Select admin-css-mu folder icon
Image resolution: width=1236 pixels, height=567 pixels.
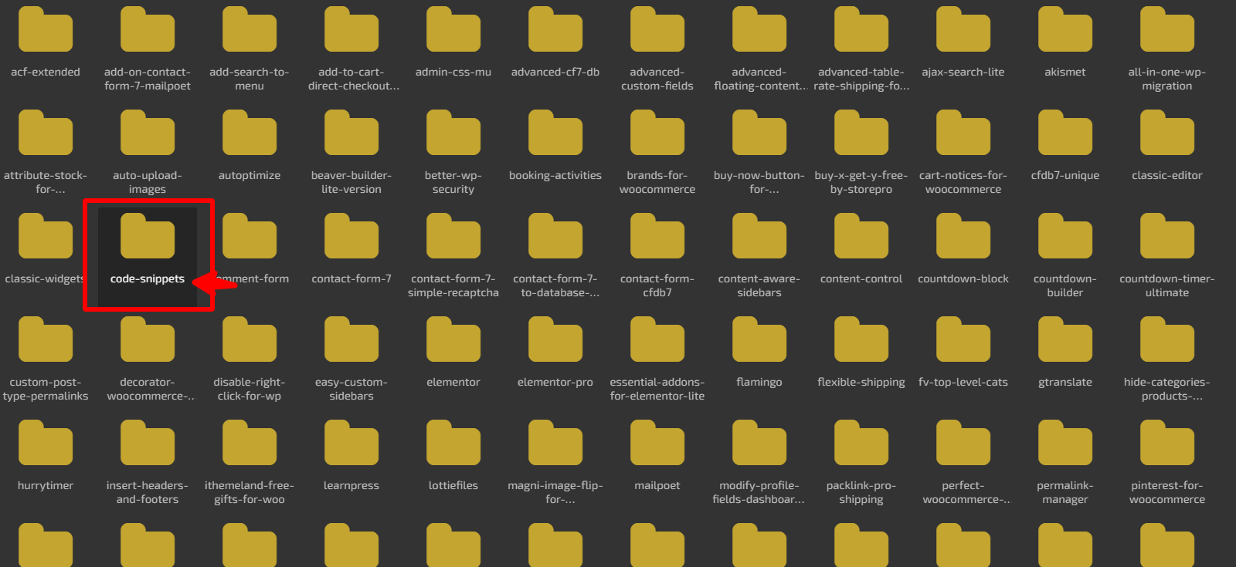(453, 29)
